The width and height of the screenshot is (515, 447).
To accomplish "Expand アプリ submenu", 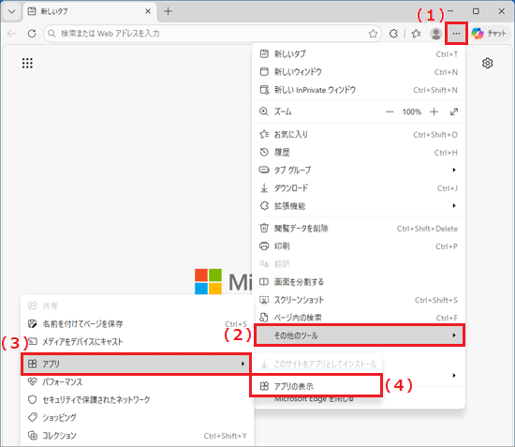I will [x=137, y=364].
